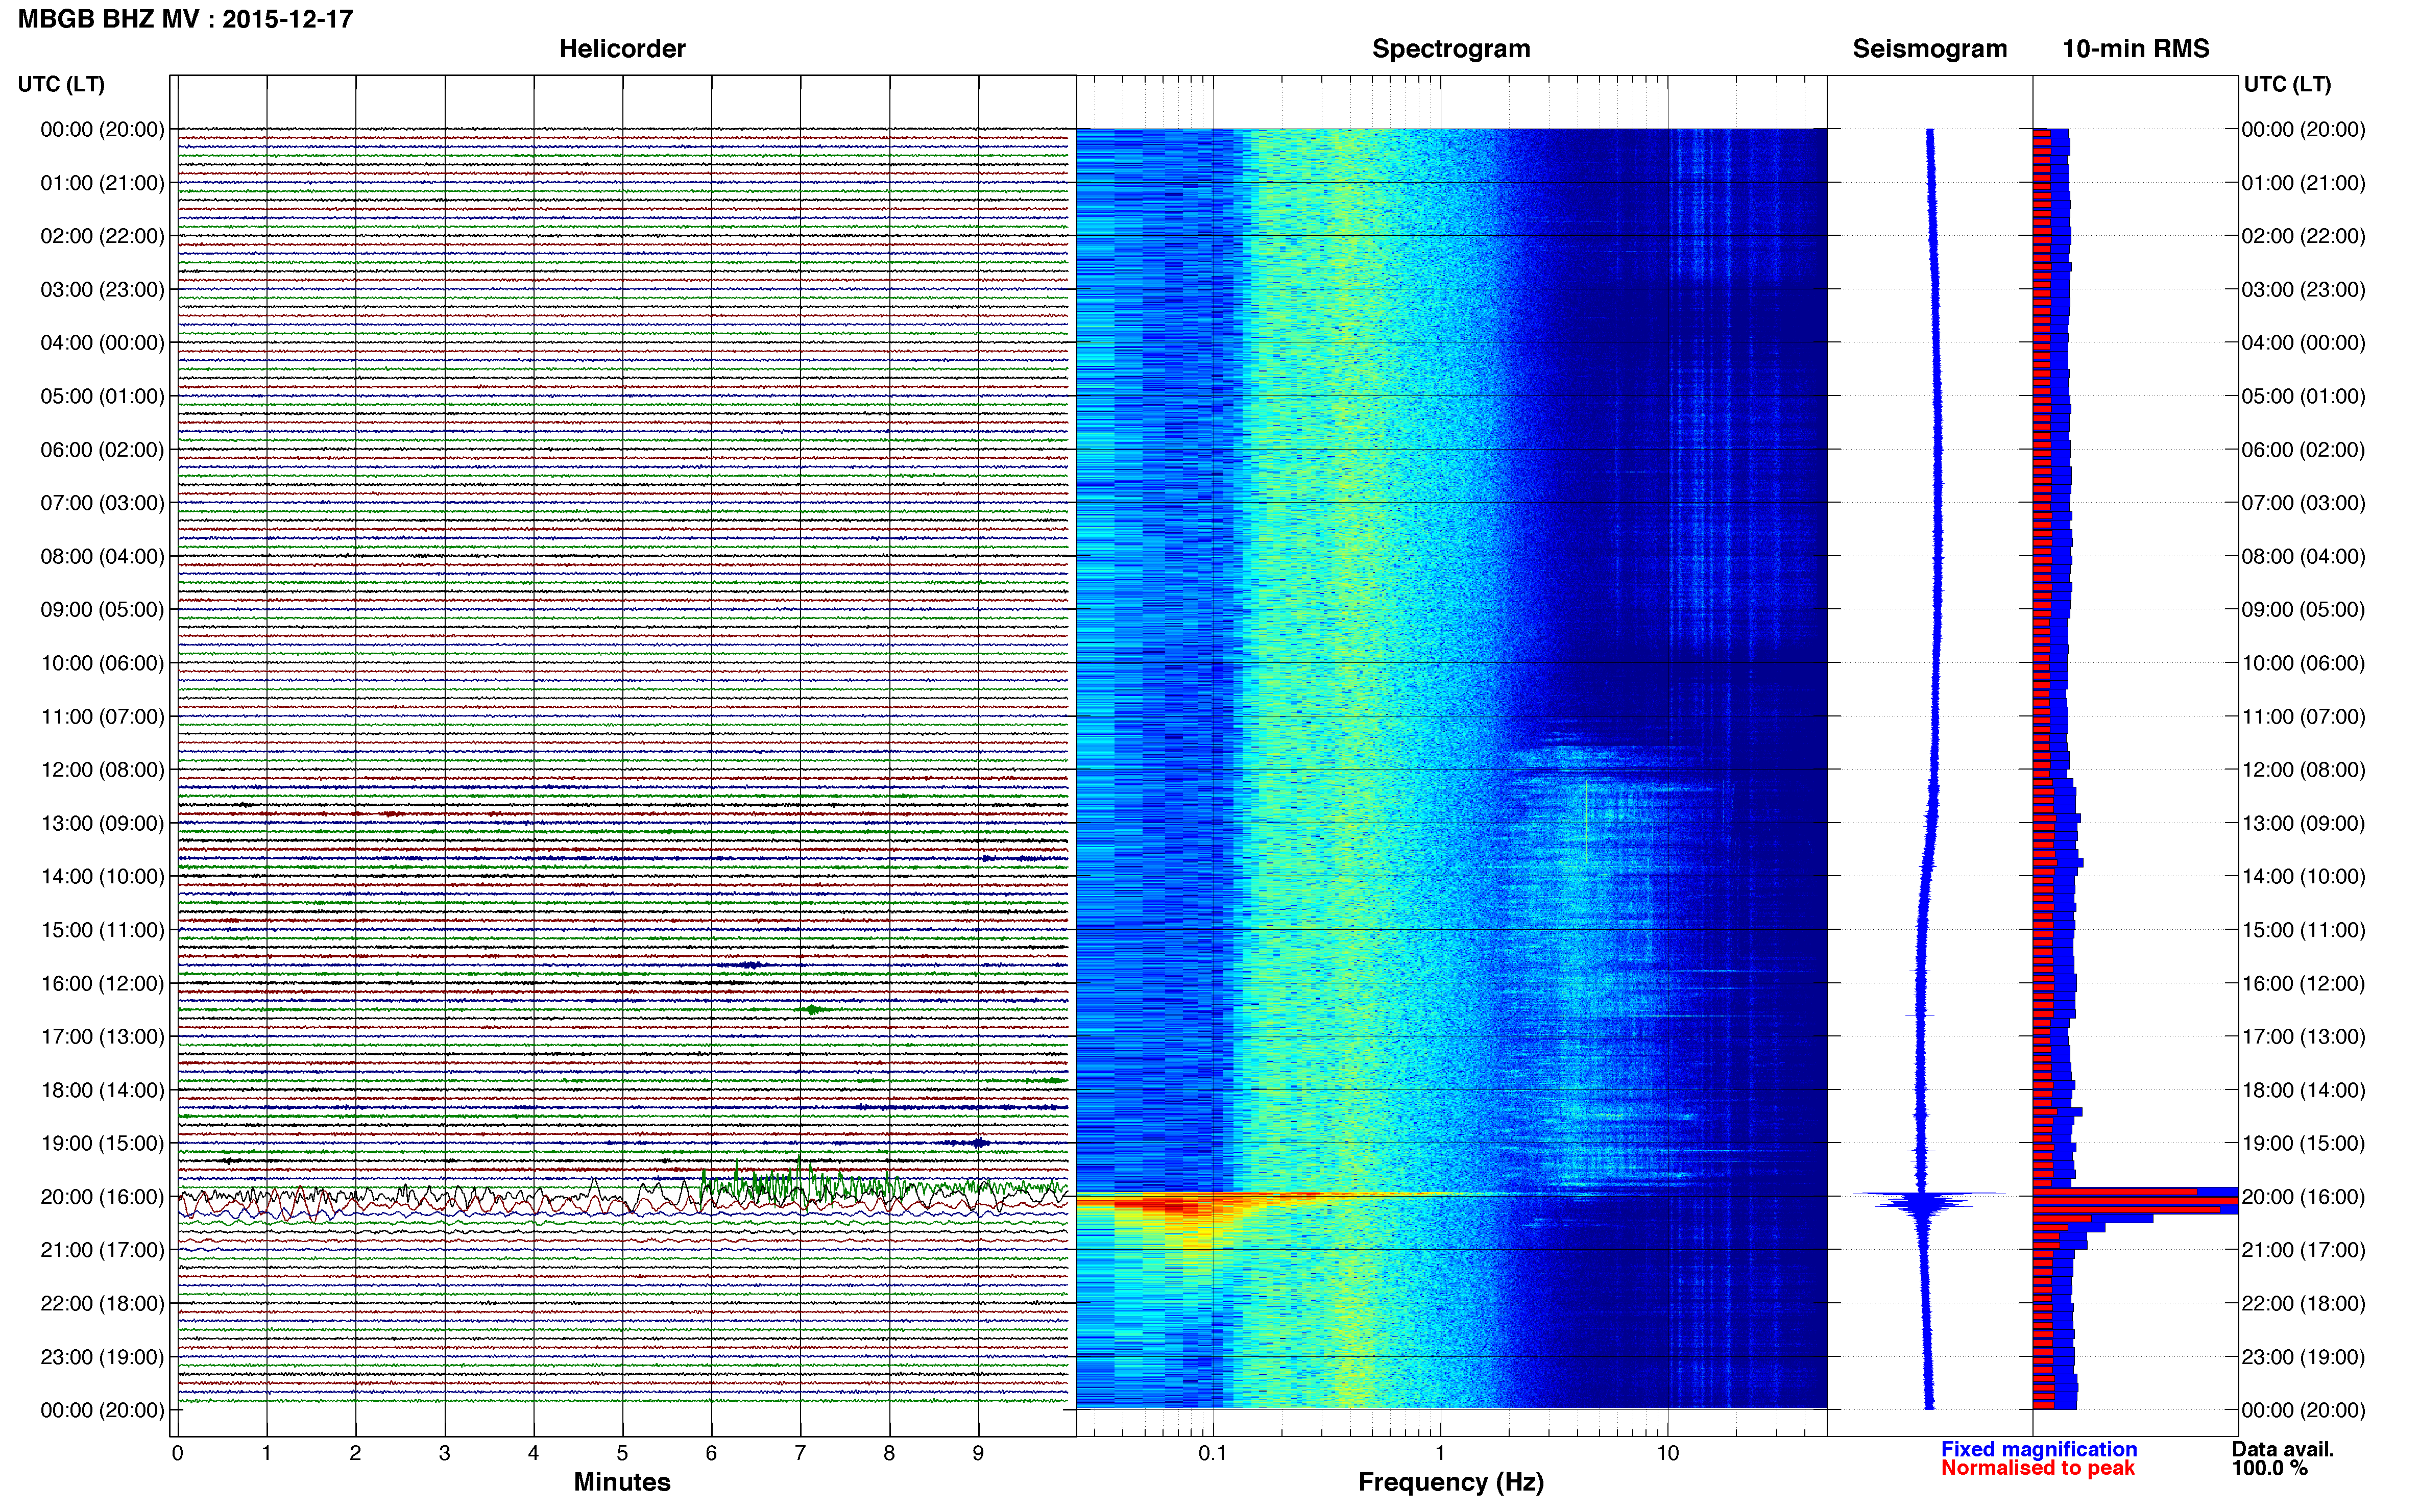Click '18:00 (14:00)' on the helicorder time axis
Viewport: 2420px width, 1512px height.
click(x=102, y=1090)
